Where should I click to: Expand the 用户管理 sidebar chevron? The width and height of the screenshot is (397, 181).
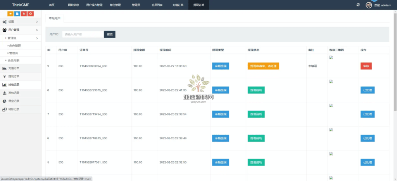click(x=37, y=30)
